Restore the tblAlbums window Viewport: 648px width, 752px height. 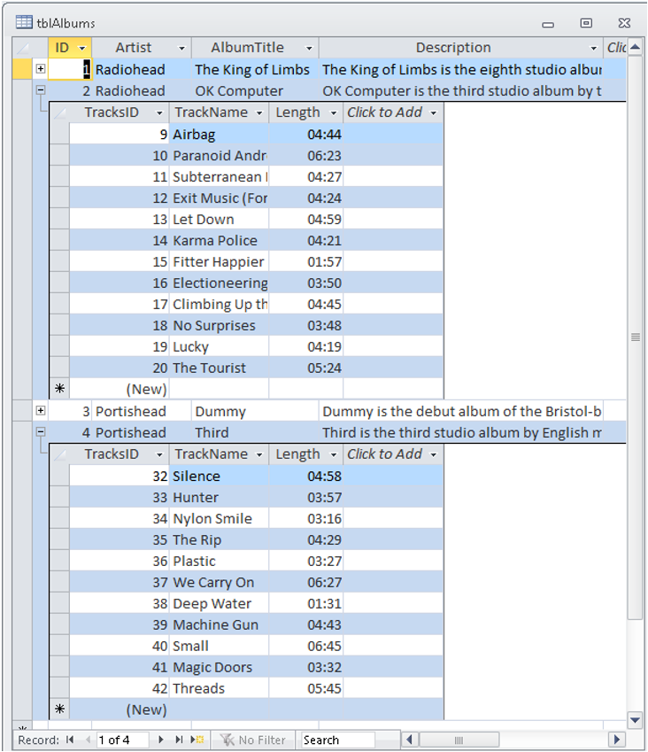586,22
